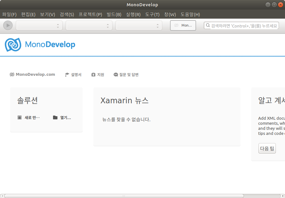Open the first configuration dropdown in toolbar
The width and height of the screenshot is (285, 198).
[x=39, y=26]
